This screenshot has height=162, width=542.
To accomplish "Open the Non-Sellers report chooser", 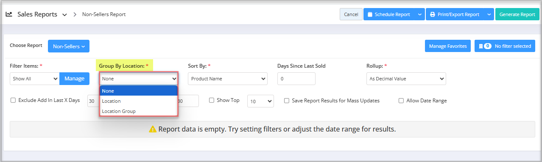I will click(69, 46).
